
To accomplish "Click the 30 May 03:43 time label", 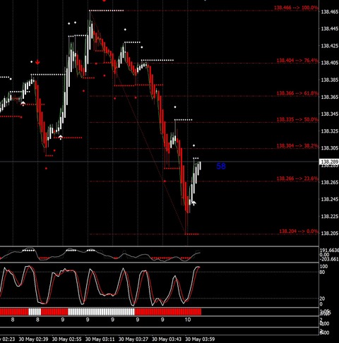I will point(167,339).
